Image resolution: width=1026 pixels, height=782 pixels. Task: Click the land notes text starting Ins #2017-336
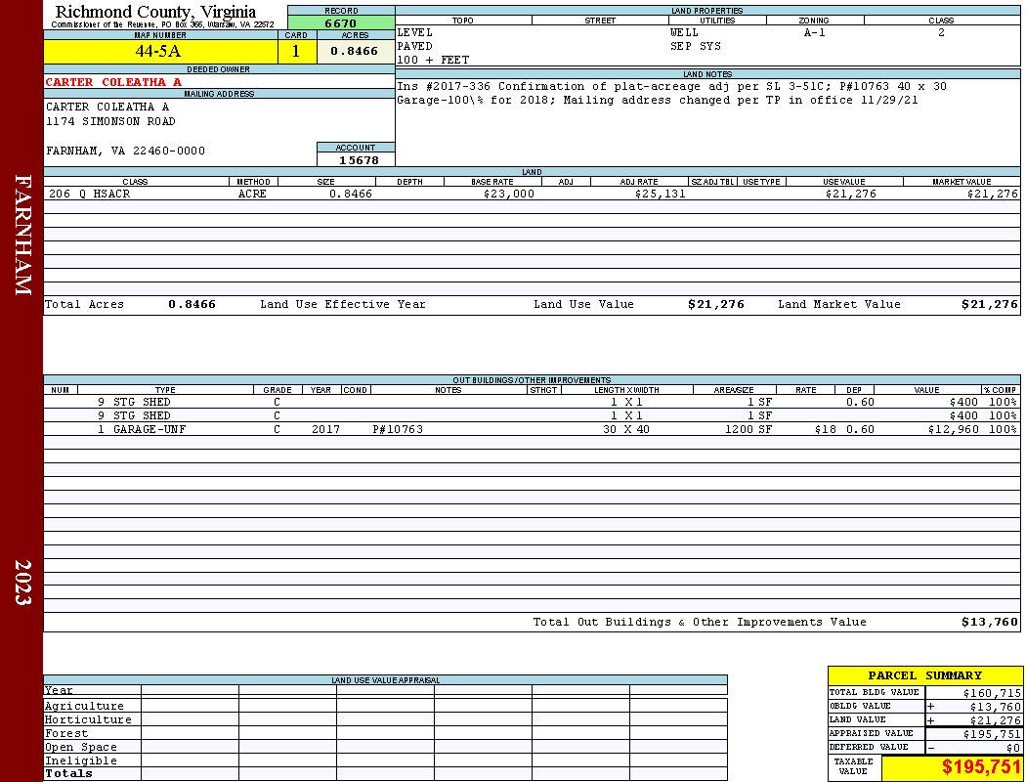click(672, 94)
